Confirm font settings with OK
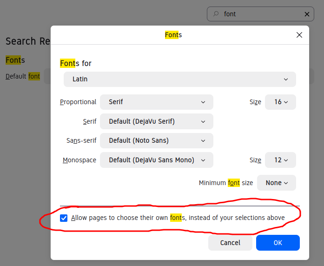The image size is (324, 266). point(278,243)
